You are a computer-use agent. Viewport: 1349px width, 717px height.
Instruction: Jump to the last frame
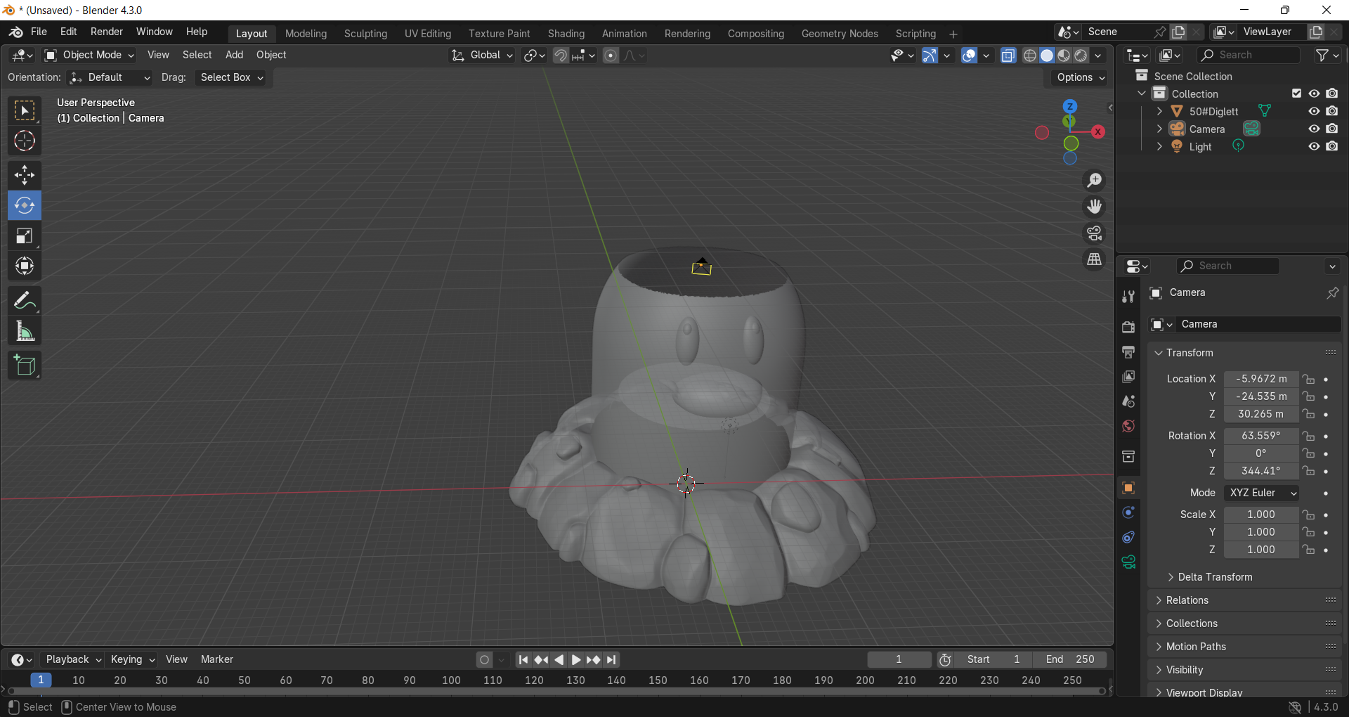pyautogui.click(x=611, y=659)
